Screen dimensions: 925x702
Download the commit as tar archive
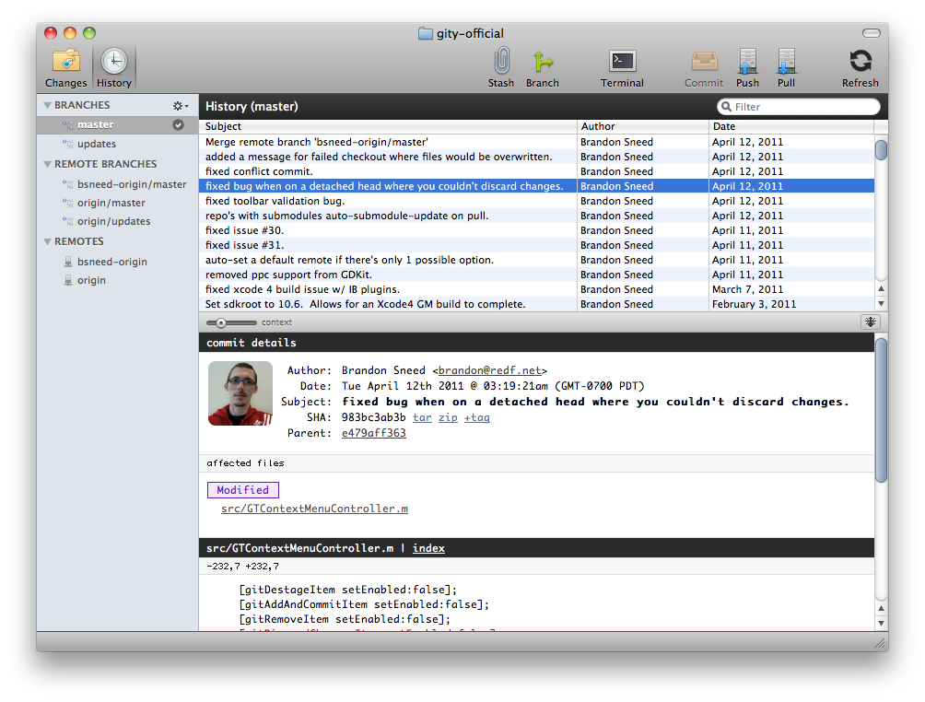[422, 417]
